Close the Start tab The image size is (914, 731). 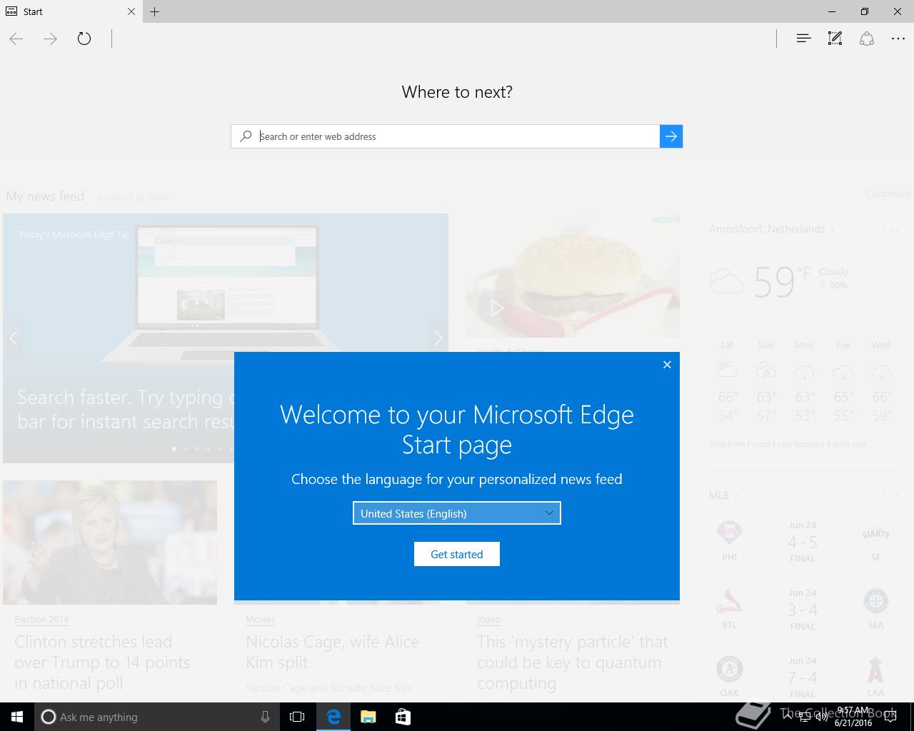click(131, 11)
